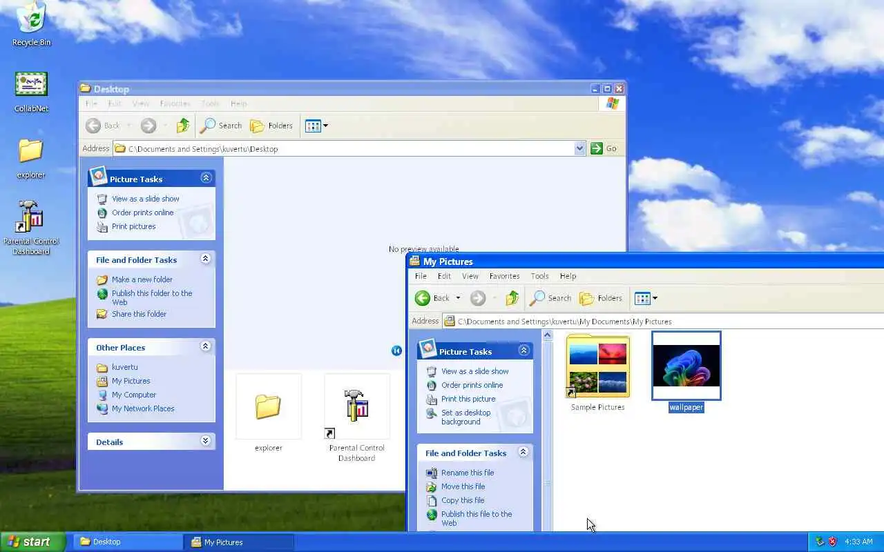The height and width of the screenshot is (552, 884).
Task: Open address bar dropdown in Desktop window
Action: (x=579, y=148)
